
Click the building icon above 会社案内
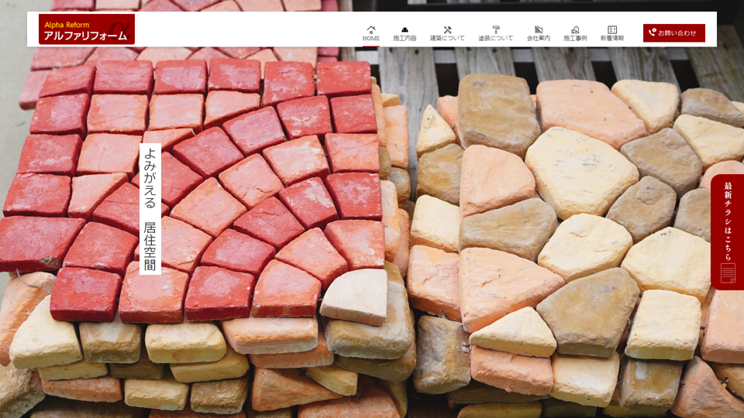539,29
